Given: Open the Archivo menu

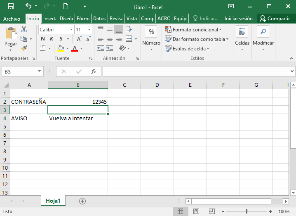Looking at the screenshot, I should coord(12,19).
